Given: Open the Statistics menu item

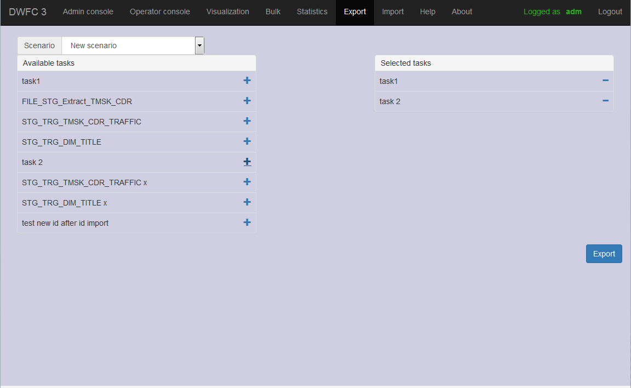Looking at the screenshot, I should point(312,12).
